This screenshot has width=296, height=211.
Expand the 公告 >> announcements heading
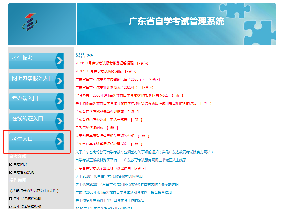coord(84,55)
